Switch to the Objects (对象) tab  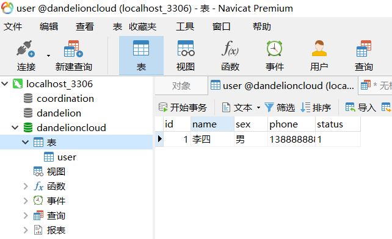(x=181, y=86)
